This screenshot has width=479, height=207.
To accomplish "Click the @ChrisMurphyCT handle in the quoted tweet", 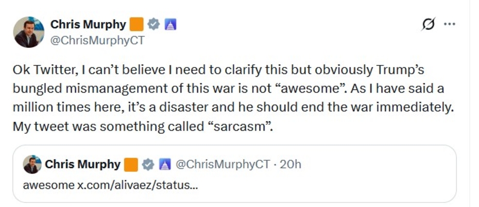I will click(223, 164).
